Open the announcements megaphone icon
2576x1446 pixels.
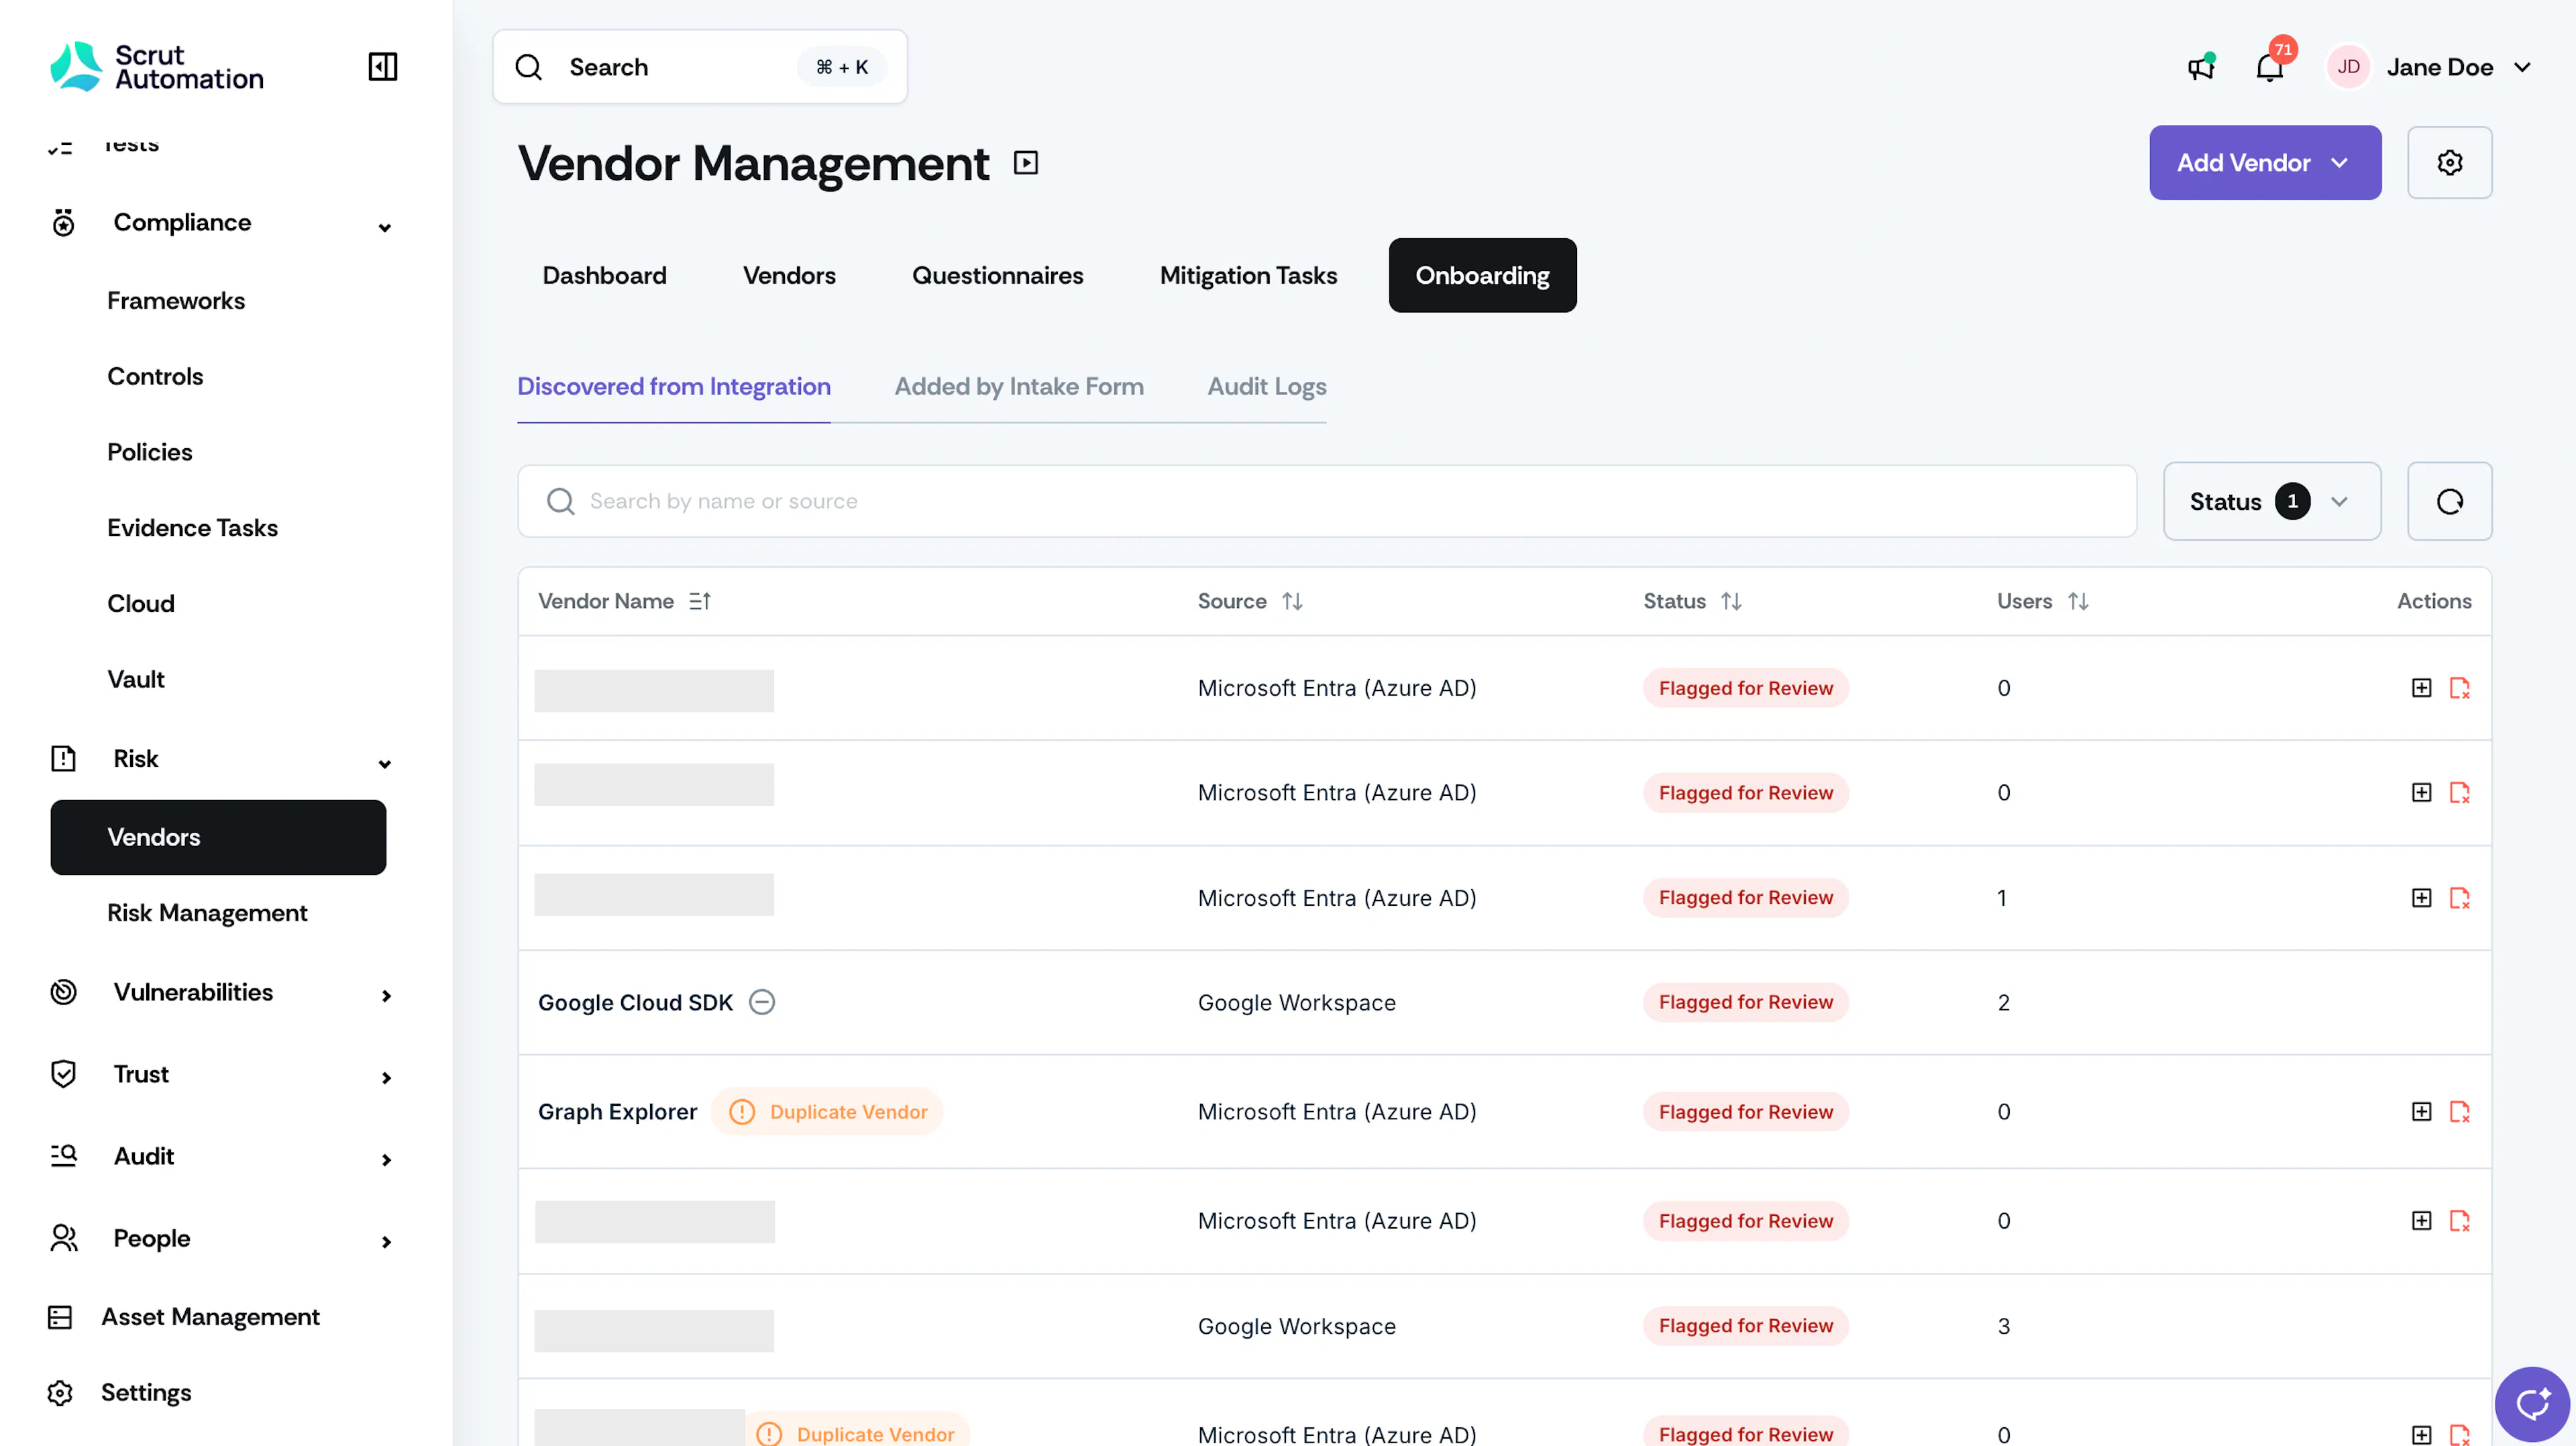(2201, 67)
